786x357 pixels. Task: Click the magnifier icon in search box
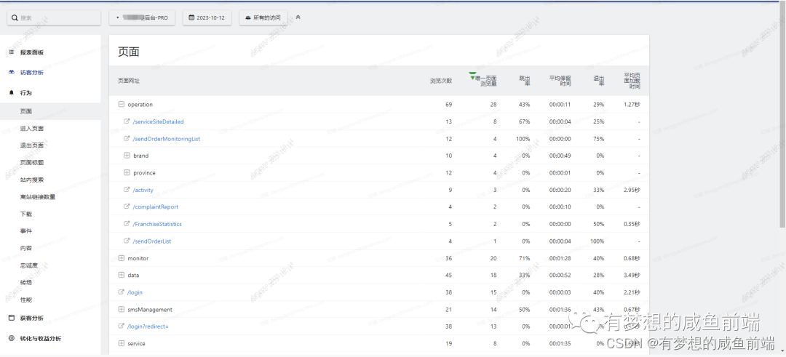(x=15, y=17)
